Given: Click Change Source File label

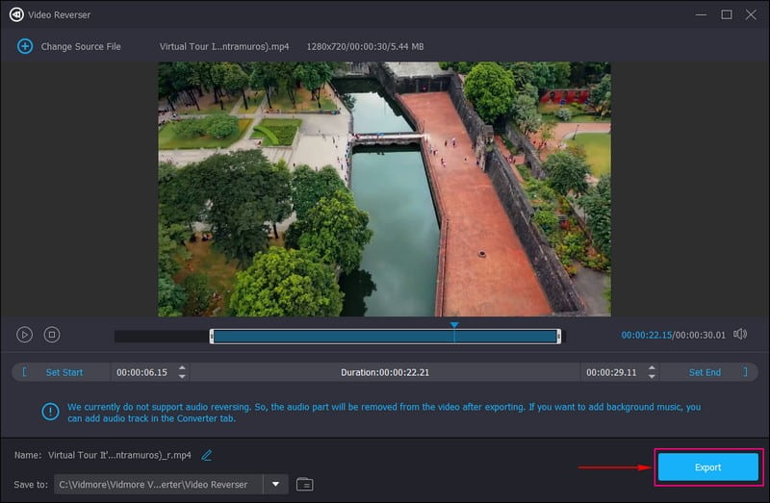Looking at the screenshot, I should pyautogui.click(x=81, y=46).
